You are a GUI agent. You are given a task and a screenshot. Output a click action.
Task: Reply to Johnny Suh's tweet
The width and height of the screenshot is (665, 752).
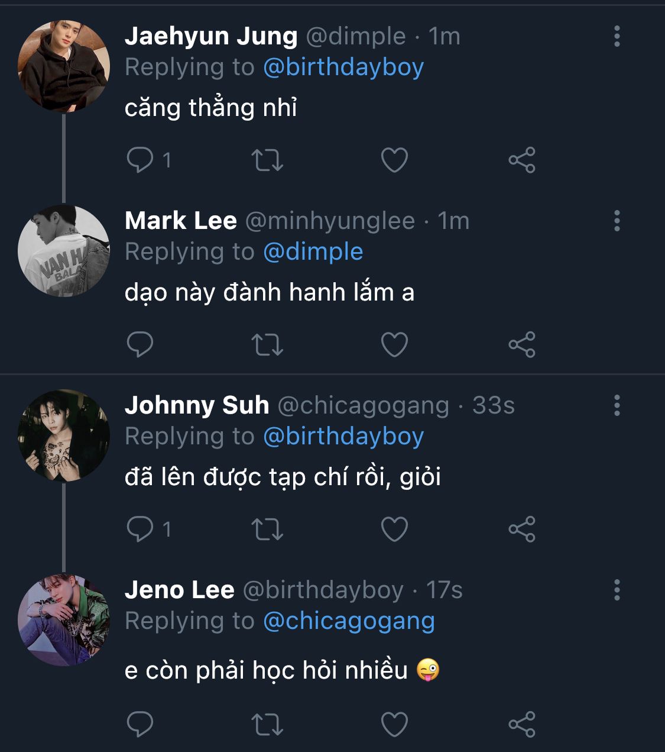[x=140, y=529]
